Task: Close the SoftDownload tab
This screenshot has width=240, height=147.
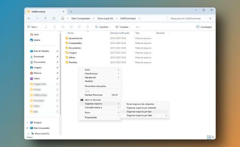Action: coord(64,12)
